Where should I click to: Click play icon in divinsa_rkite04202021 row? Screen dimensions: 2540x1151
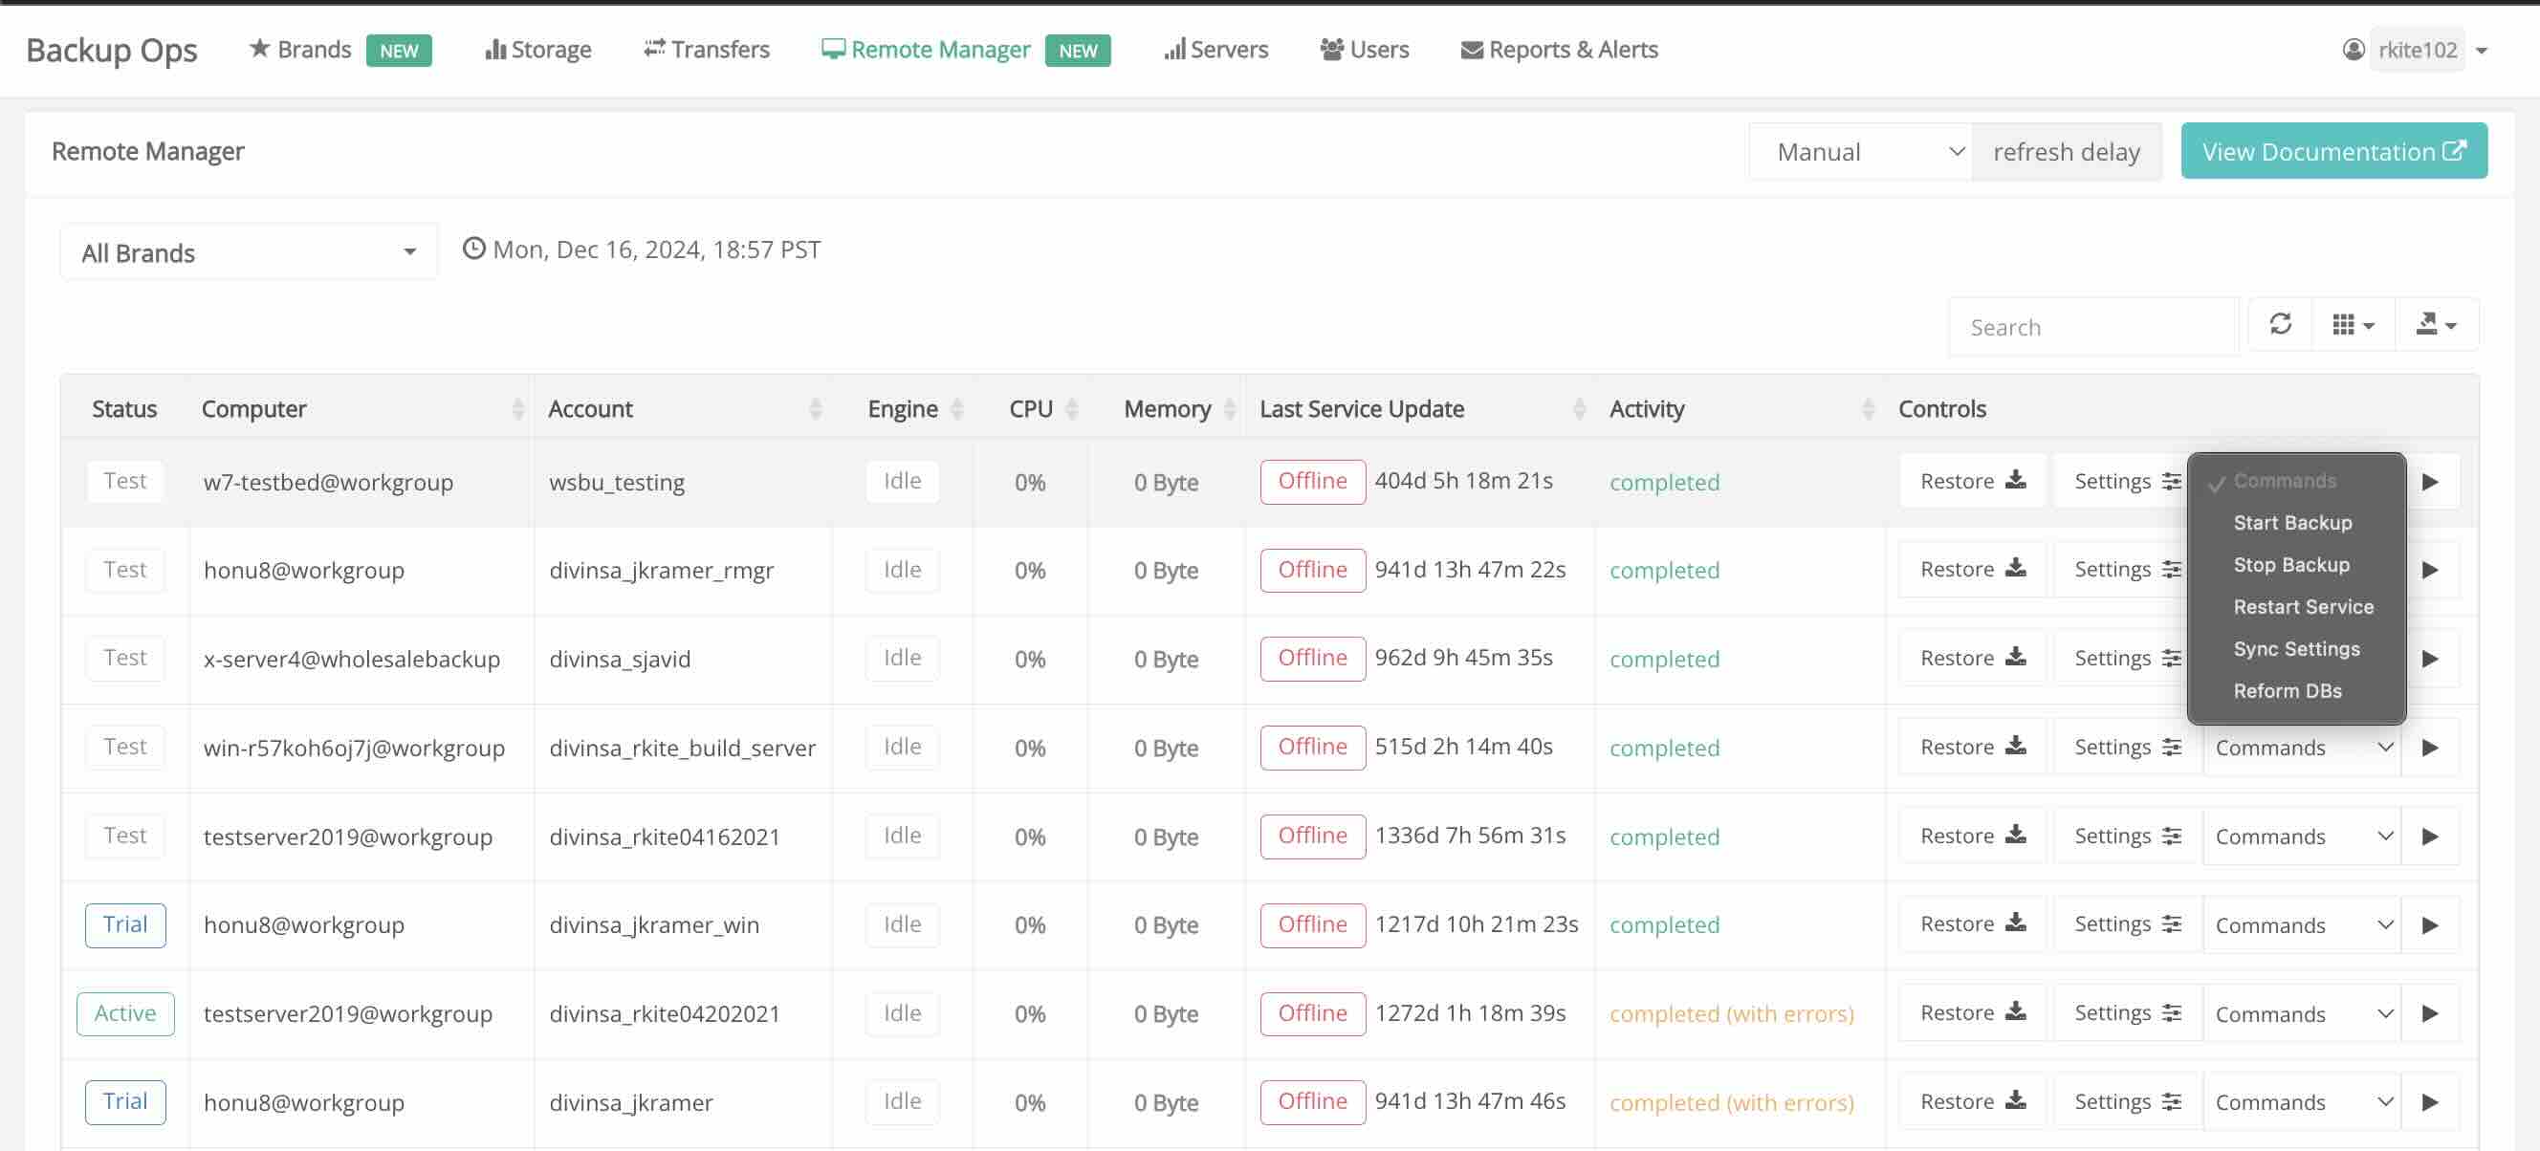pos(2430,1013)
